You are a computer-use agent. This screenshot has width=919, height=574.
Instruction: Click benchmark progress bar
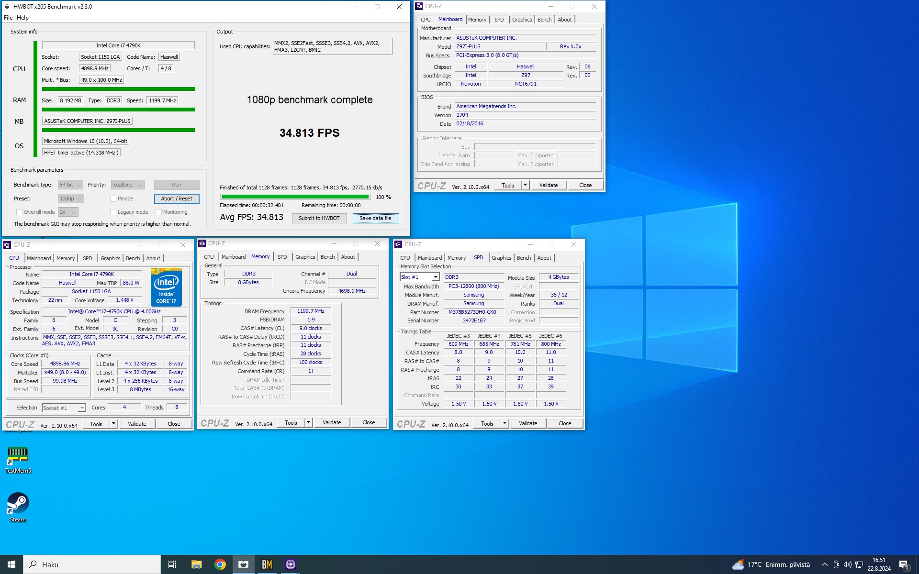tap(295, 197)
